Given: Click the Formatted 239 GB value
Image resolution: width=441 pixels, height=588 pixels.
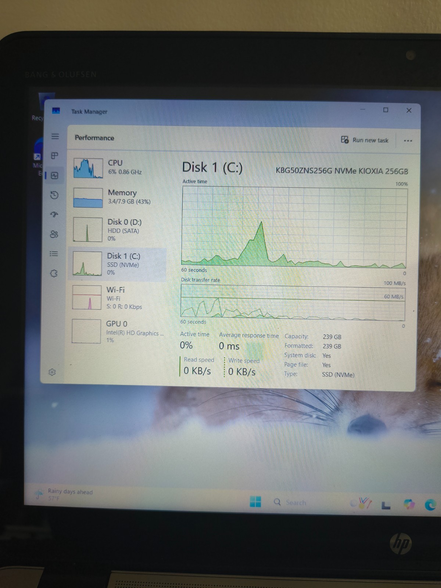Looking at the screenshot, I should (x=332, y=346).
